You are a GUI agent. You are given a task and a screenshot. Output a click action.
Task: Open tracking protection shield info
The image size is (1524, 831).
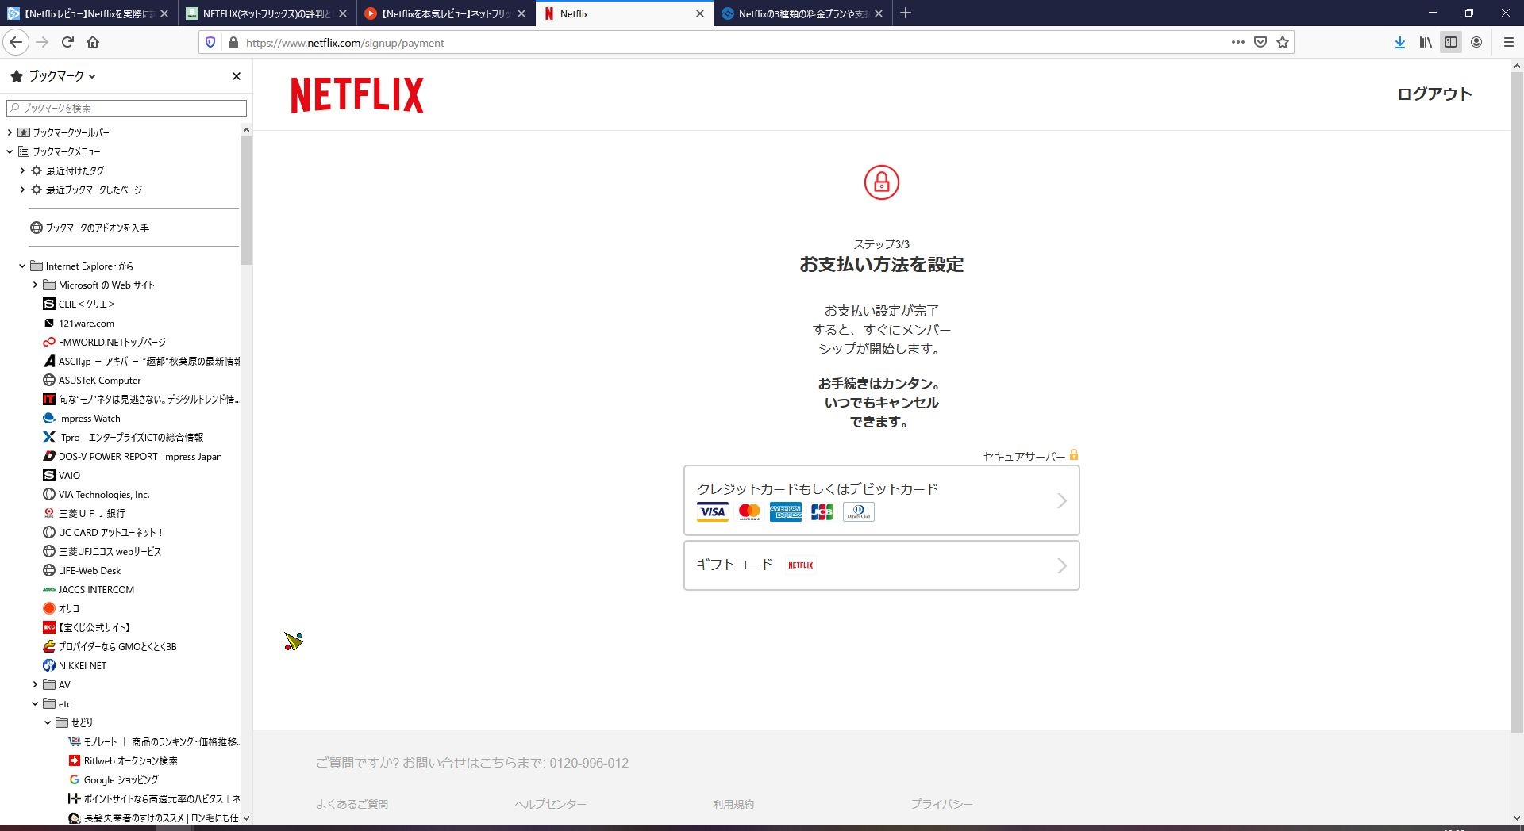click(x=210, y=42)
